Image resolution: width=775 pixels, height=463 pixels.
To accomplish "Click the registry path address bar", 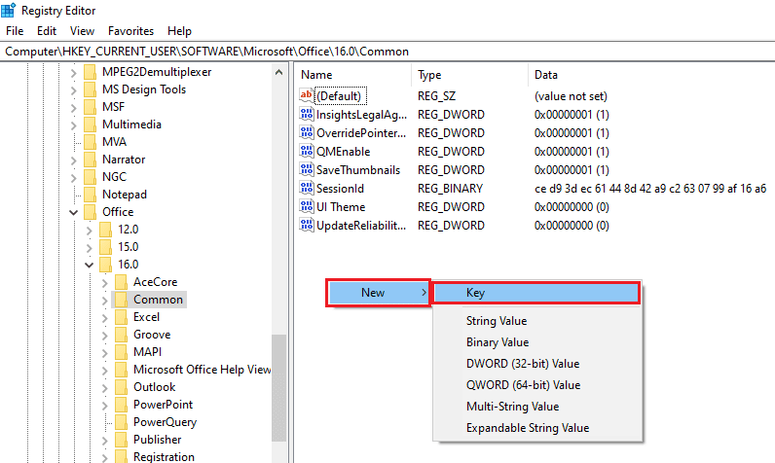I will 387,52.
